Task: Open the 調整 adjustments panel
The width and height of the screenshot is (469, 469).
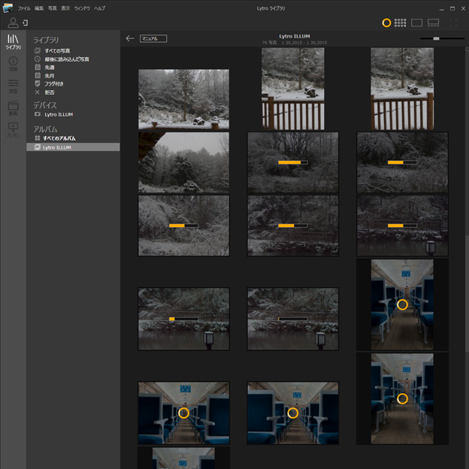Action: [13, 86]
